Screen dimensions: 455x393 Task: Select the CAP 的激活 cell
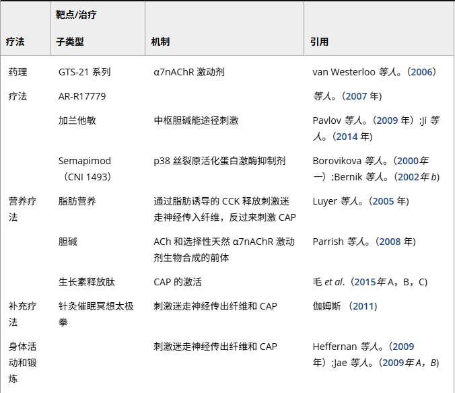[178, 281]
